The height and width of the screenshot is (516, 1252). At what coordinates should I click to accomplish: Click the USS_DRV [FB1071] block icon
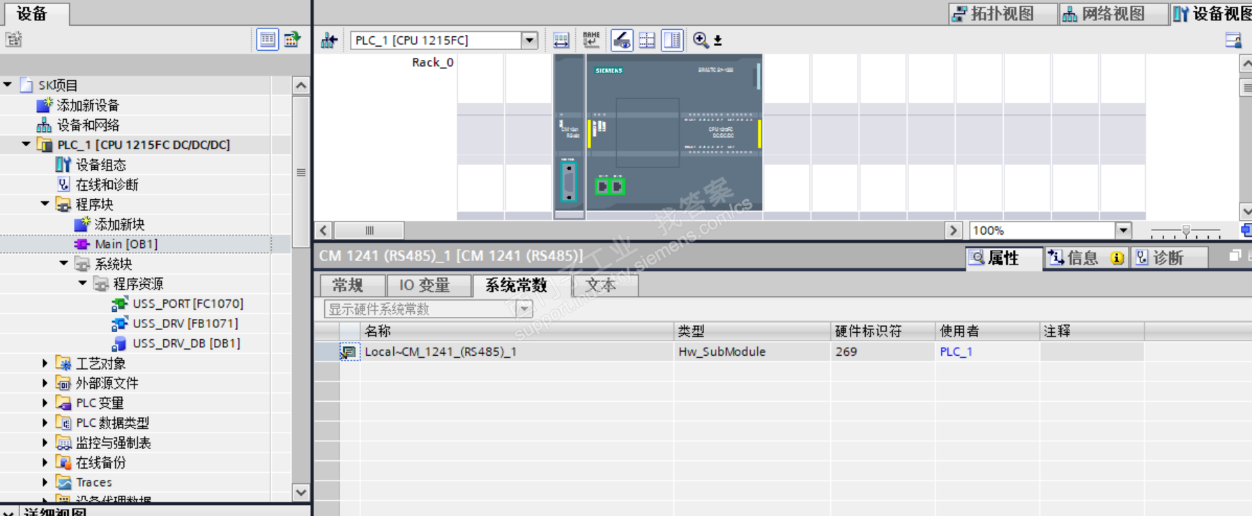pyautogui.click(x=120, y=323)
